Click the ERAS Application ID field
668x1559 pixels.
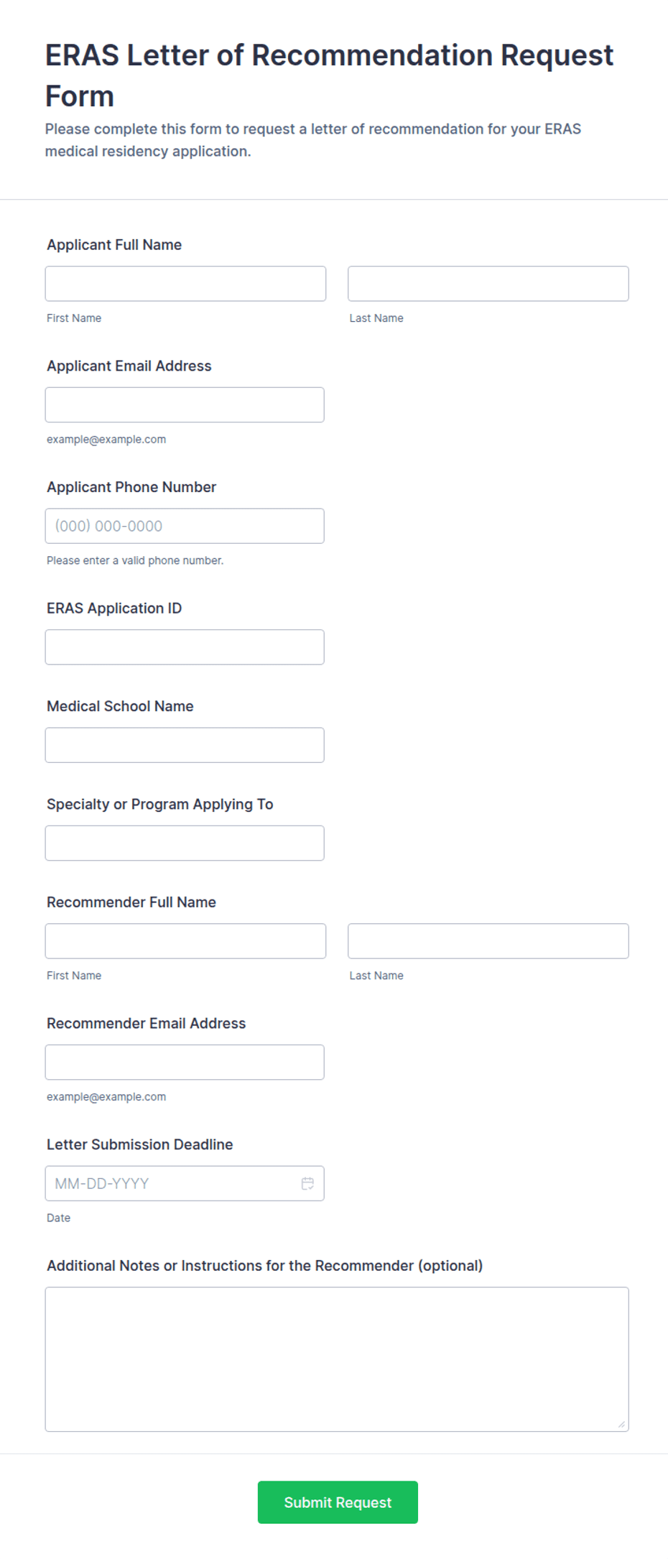click(185, 647)
